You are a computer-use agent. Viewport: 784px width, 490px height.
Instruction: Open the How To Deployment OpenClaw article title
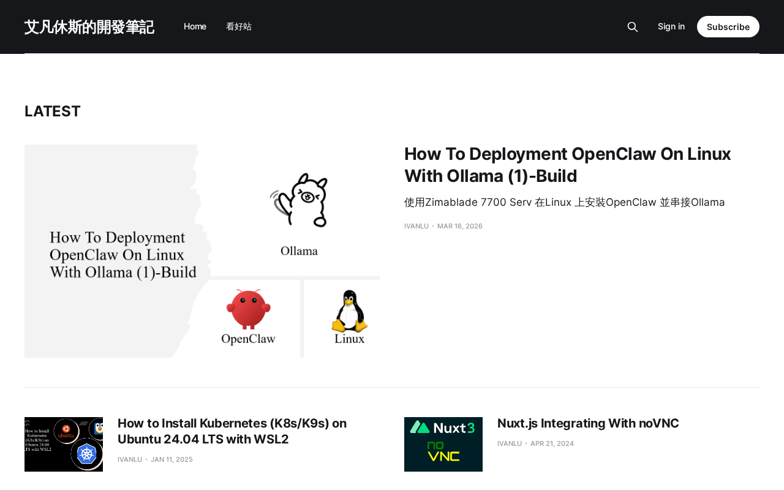(568, 165)
